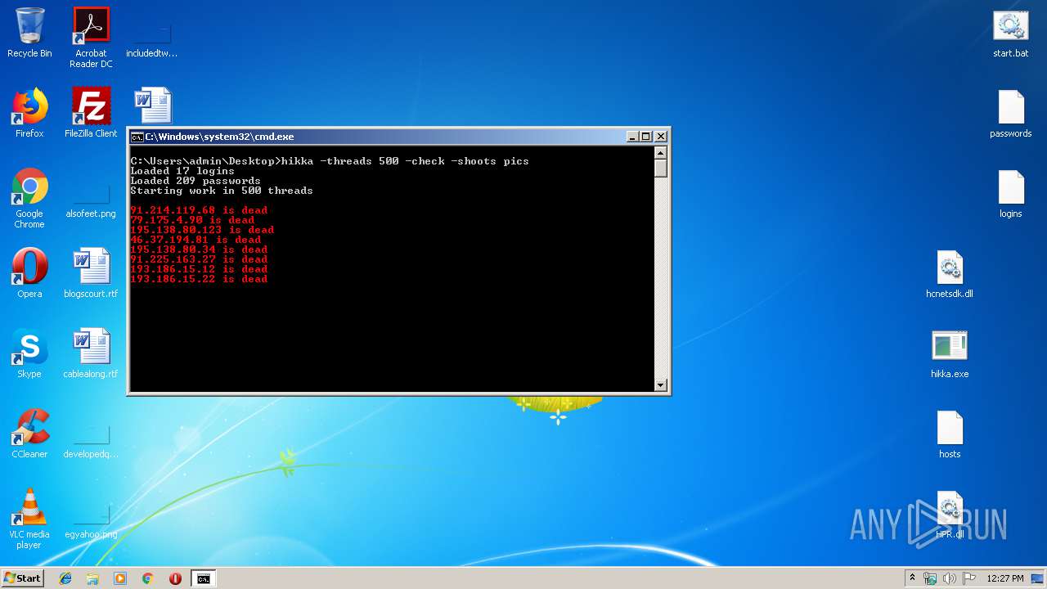Select hcnetsdk.dll file icon
The image size is (1047, 589).
click(x=950, y=273)
